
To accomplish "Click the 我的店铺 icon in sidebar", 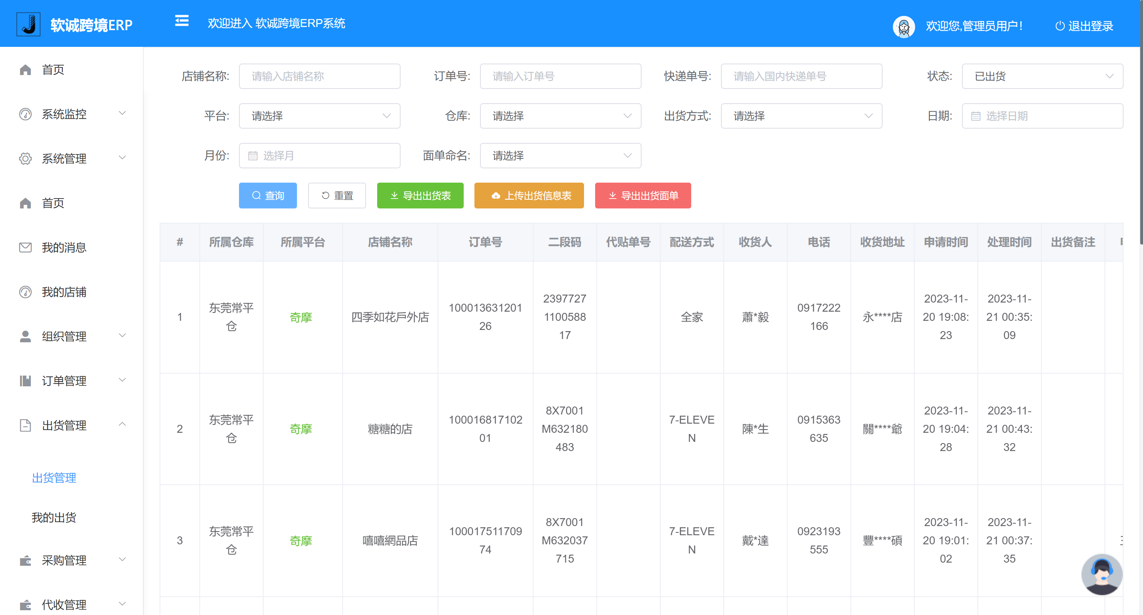I will (x=25, y=291).
